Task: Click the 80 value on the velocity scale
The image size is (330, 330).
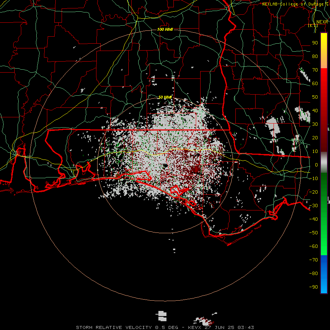Action: (x=315, y=56)
